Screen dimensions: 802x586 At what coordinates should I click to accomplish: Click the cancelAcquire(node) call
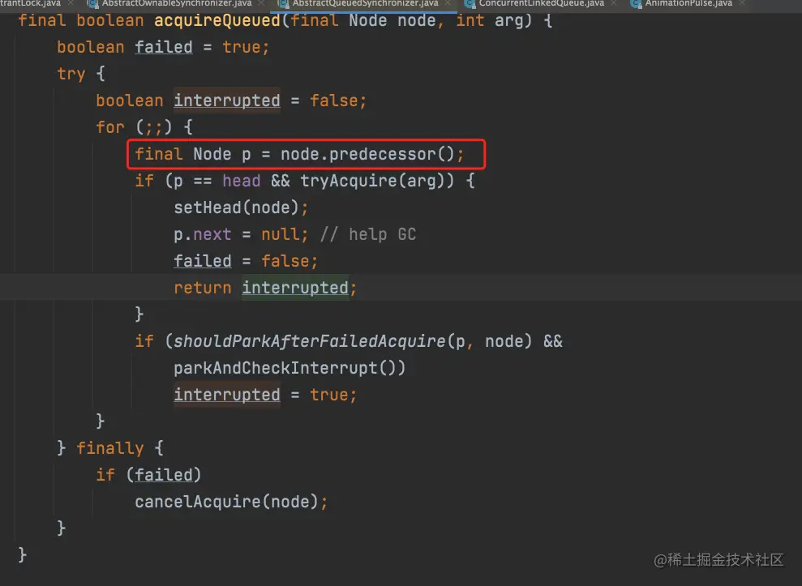tap(226, 502)
